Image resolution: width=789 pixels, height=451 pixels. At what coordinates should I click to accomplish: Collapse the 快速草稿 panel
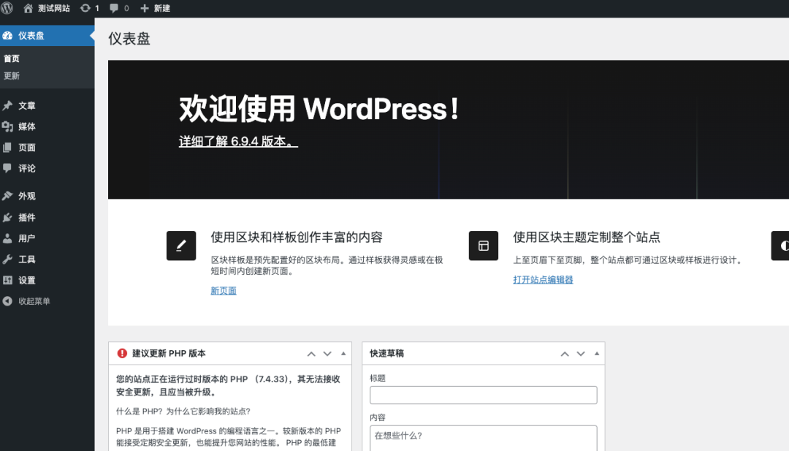[597, 354]
